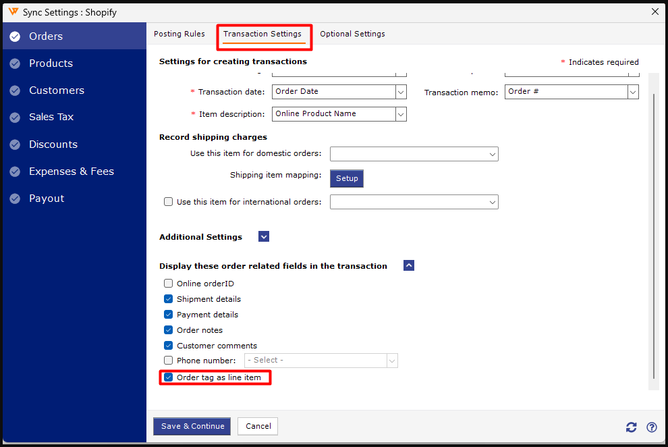The image size is (668, 447).
Task: Enable the Online orderID checkbox
Action: pos(169,284)
